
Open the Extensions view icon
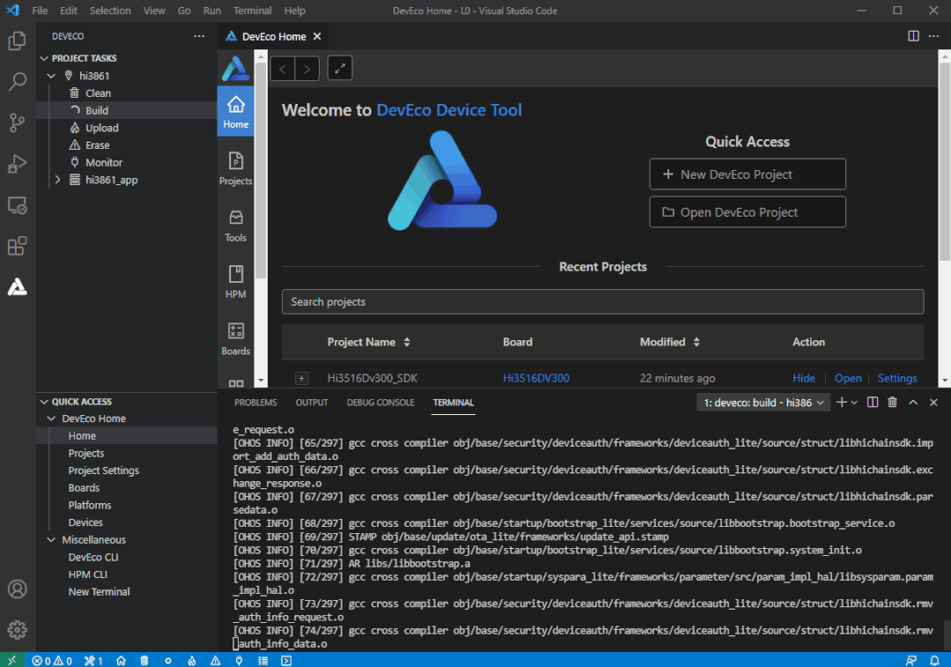coord(18,246)
